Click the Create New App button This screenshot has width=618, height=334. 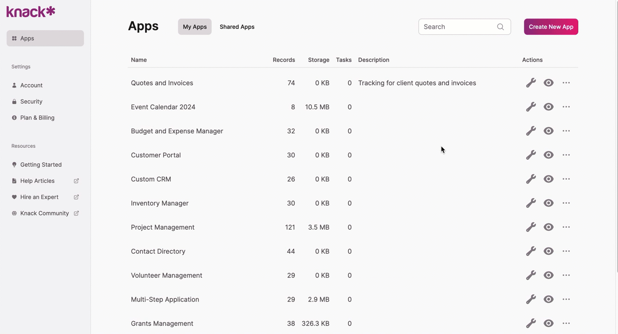coord(551,26)
